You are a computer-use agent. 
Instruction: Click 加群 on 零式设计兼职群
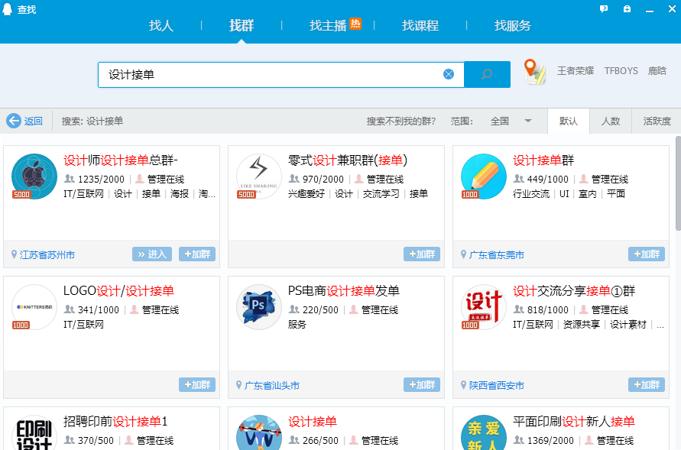(x=421, y=254)
